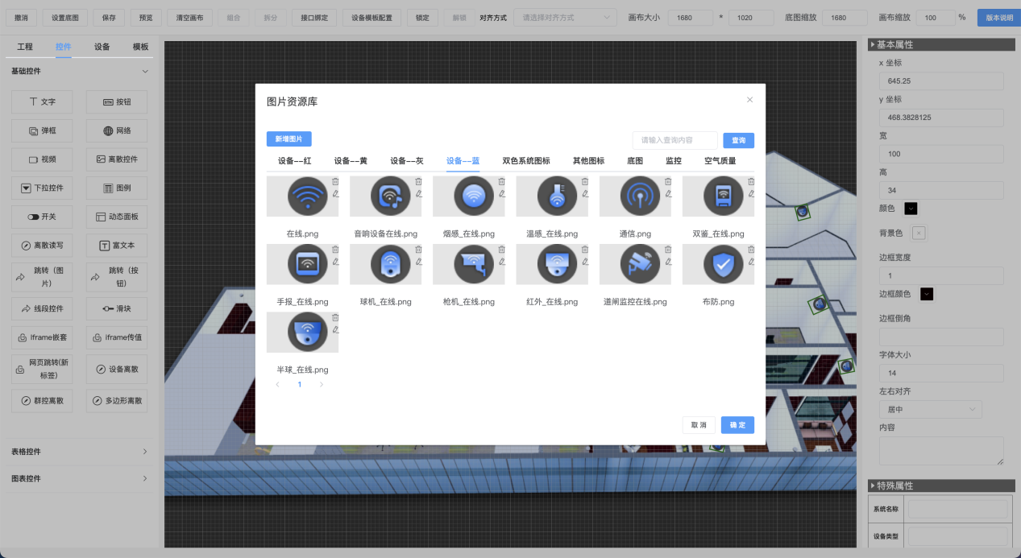The image size is (1021, 558).
Task: Close the 图片资源库 dialog
Action: click(x=749, y=100)
